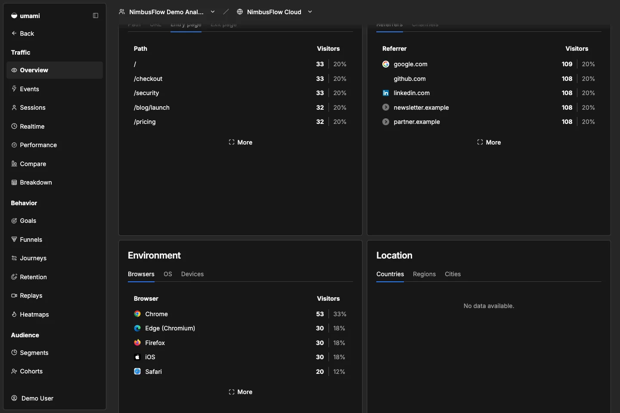Click the globe icon beside NimbusFlow Cloud
Viewport: 620px width, 413px height.
240,12
